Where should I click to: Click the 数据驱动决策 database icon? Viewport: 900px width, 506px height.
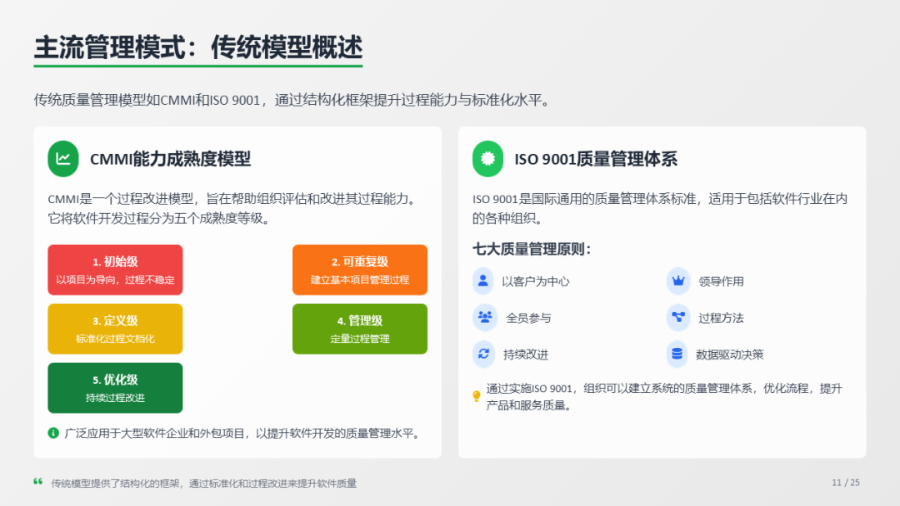click(x=678, y=354)
